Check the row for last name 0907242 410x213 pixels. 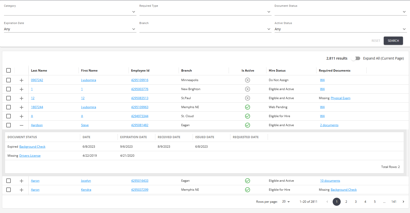9,80
